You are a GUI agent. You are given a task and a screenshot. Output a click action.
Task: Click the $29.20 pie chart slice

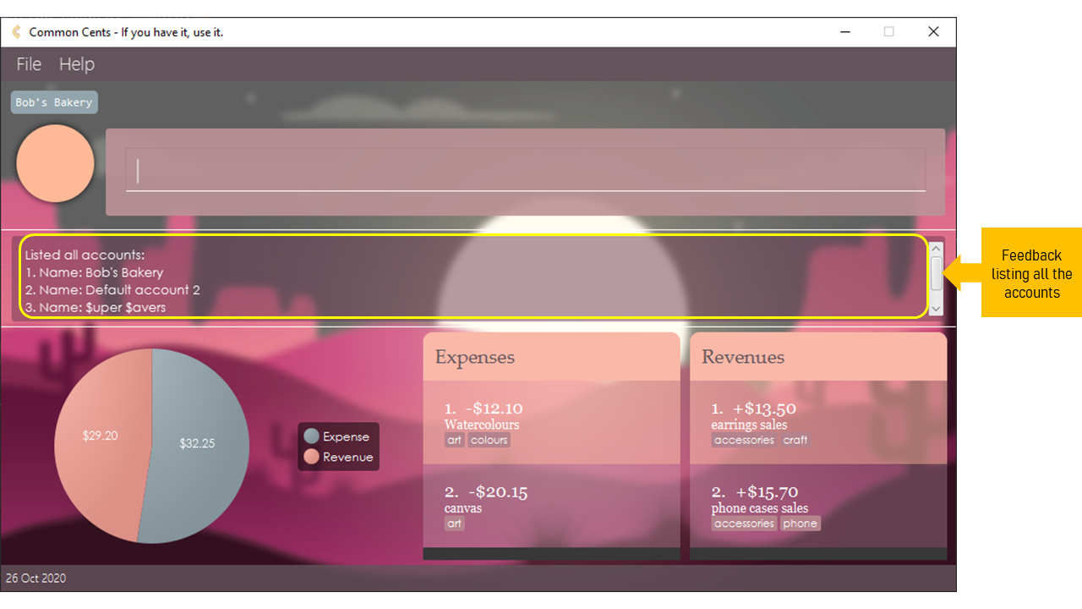click(100, 436)
